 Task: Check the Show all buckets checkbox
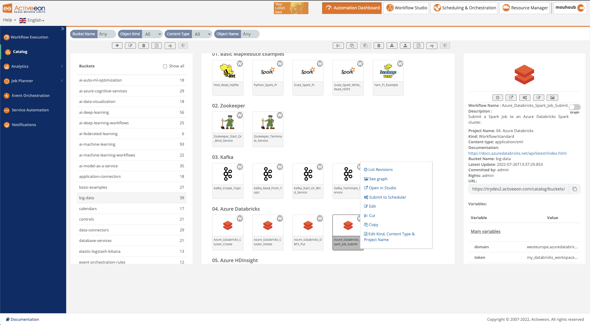(x=165, y=66)
